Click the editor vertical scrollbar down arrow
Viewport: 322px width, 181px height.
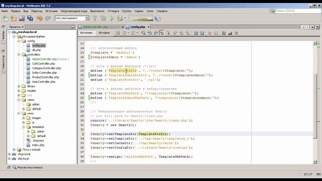[315, 162]
